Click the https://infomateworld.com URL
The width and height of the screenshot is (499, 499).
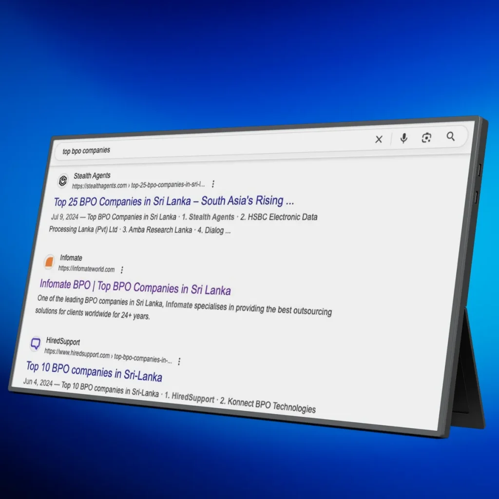click(86, 269)
